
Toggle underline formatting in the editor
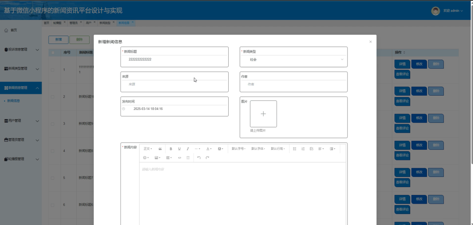click(179, 149)
